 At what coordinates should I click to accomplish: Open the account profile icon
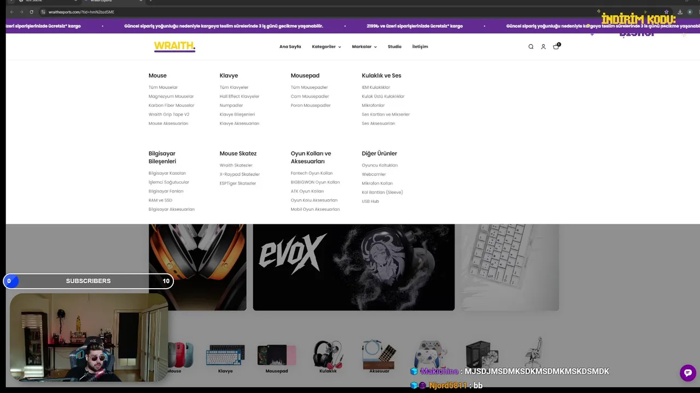click(543, 47)
